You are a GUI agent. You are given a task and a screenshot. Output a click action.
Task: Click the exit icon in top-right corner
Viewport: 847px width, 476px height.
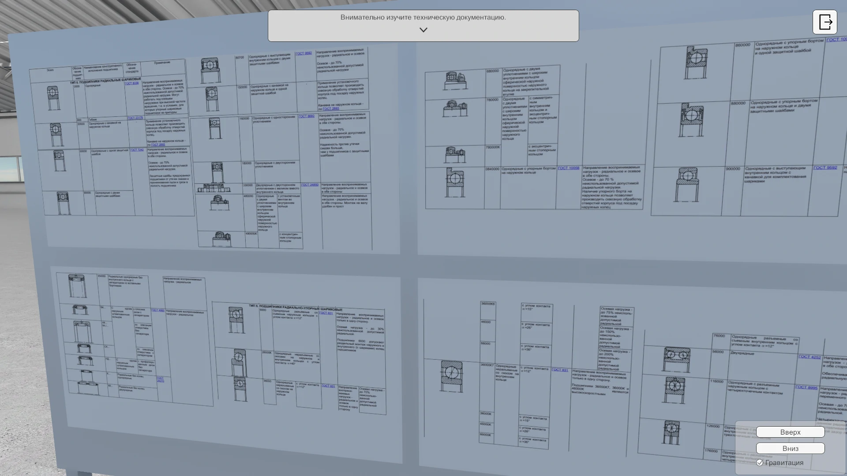click(825, 22)
